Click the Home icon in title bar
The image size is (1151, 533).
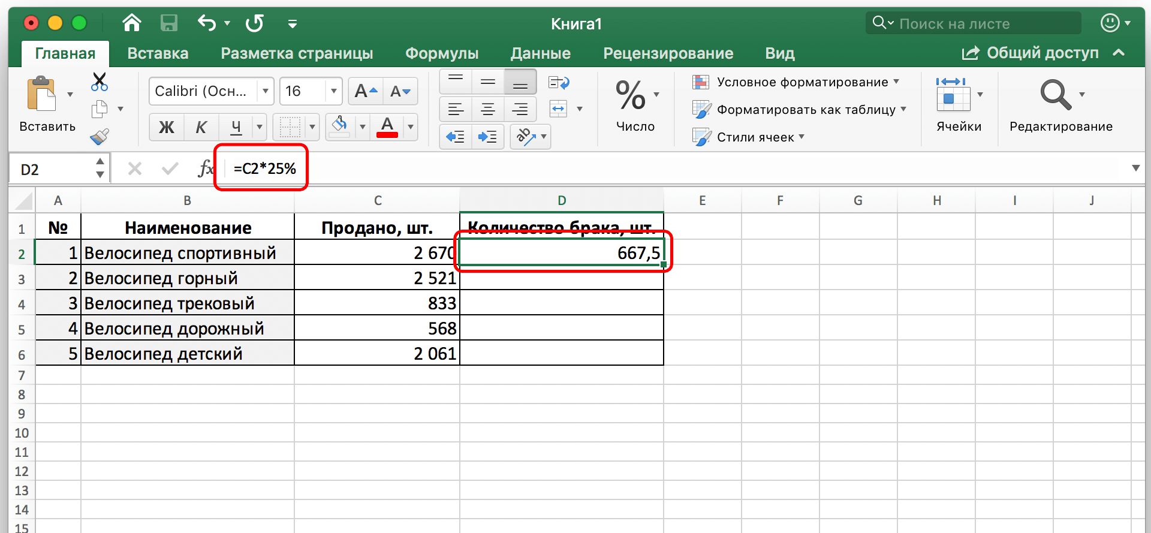[x=132, y=23]
